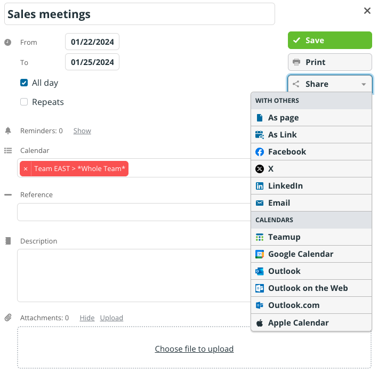Click the As Link calendar share icon
The width and height of the screenshot is (378, 373).
[260, 135]
